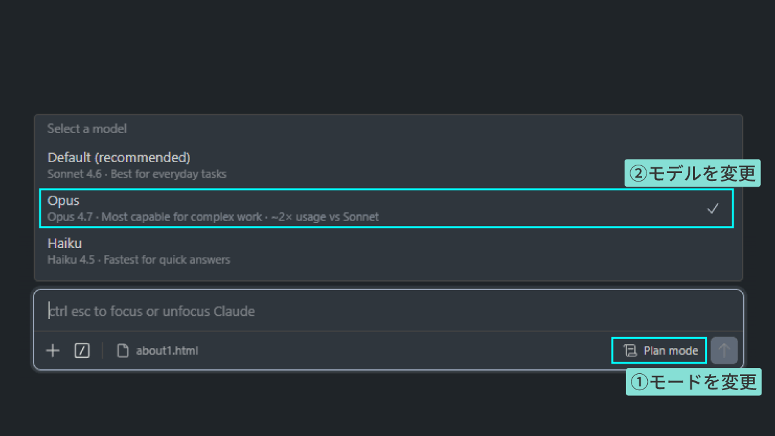Screen dimensions: 775x436
Task: Click the file icon beside about1.html
Action: [123, 351]
